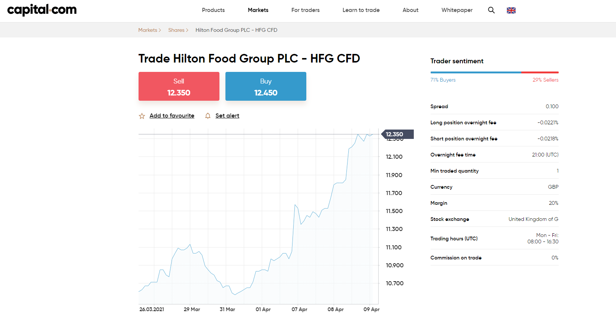Click chart date label 09 Apr
This screenshot has height=319, width=616.
pos(371,309)
